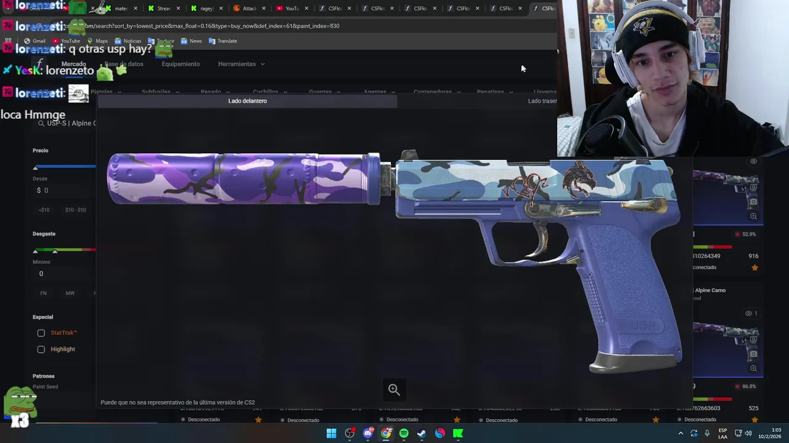This screenshot has height=443, width=789.
Task: Click the Precio slider's left handle
Action: tap(35, 167)
